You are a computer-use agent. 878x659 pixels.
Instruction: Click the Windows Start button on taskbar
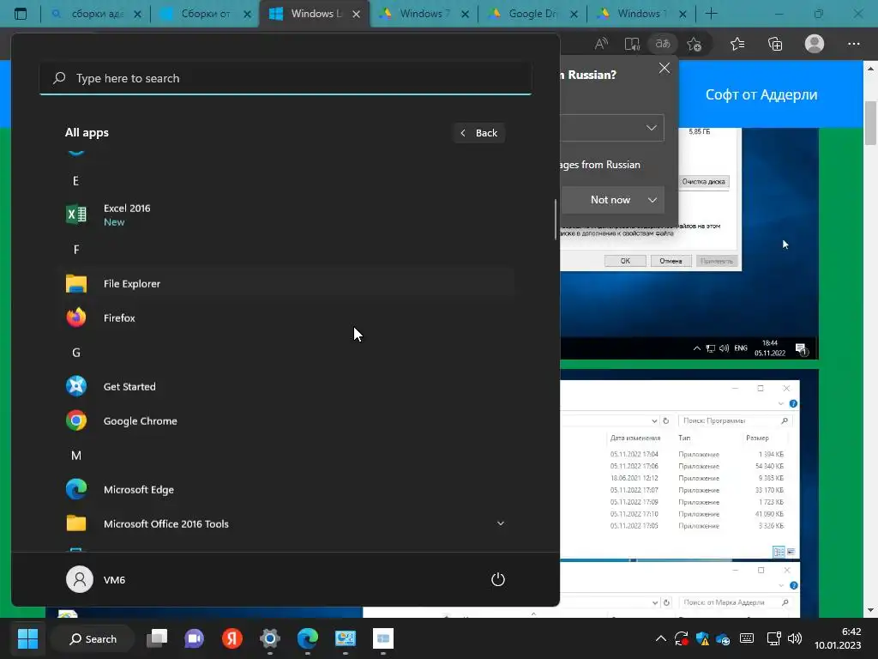27,638
